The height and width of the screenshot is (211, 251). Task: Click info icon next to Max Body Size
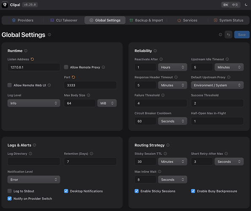point(88,95)
